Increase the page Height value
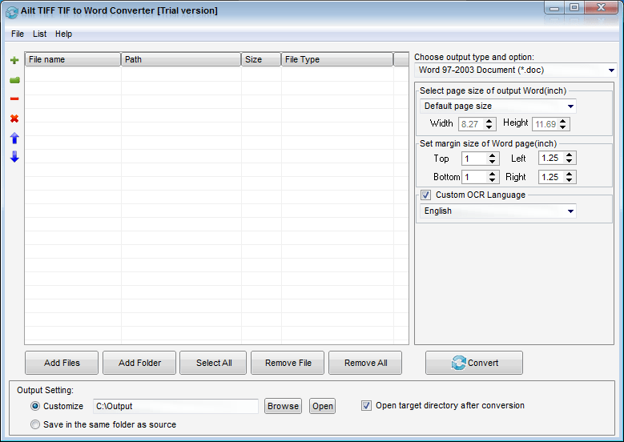Viewport: 624px width, 442px height. (562, 121)
